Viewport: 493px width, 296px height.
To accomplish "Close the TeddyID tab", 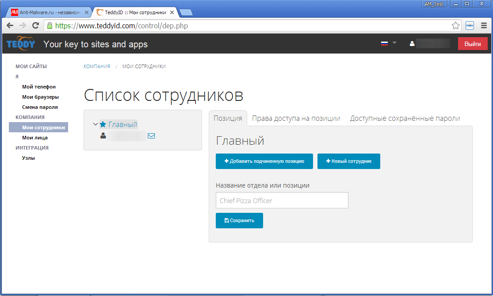I will pyautogui.click(x=172, y=12).
